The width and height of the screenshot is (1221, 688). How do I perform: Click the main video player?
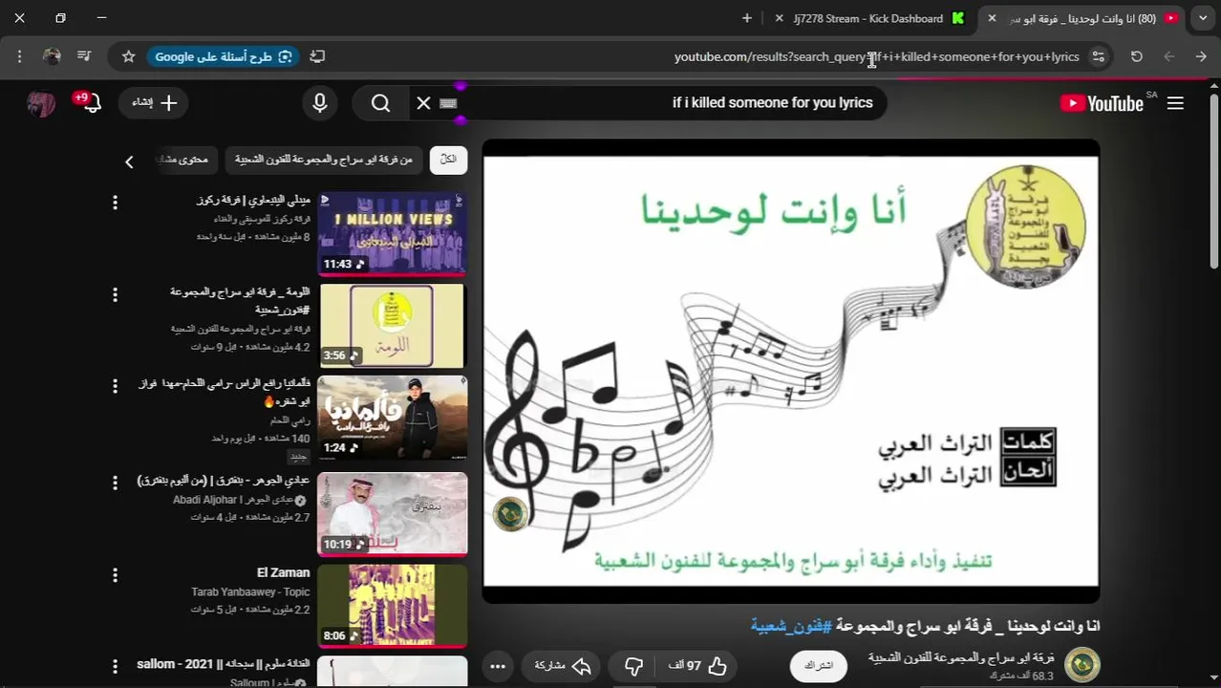point(791,372)
